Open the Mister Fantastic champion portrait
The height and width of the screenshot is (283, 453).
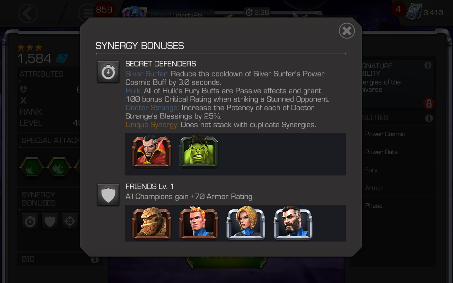[293, 224]
